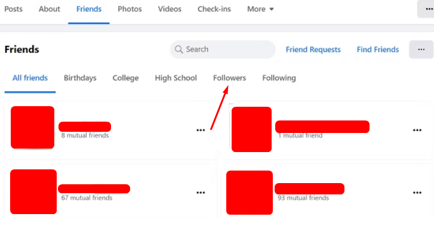Click the magnifying glass search icon
The height and width of the screenshot is (229, 434).
pos(179,49)
